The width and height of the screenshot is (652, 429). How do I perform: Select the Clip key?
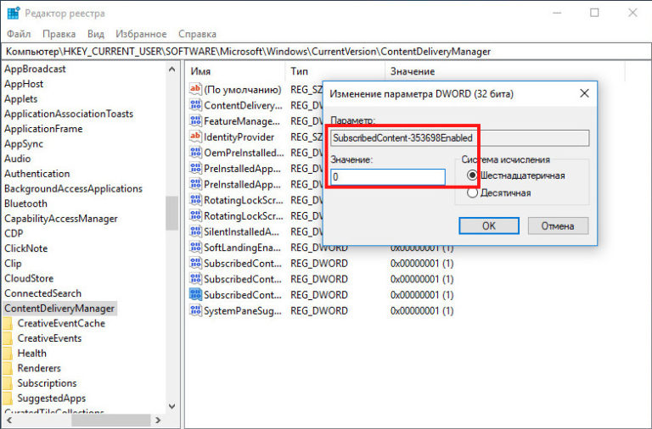click(13, 263)
